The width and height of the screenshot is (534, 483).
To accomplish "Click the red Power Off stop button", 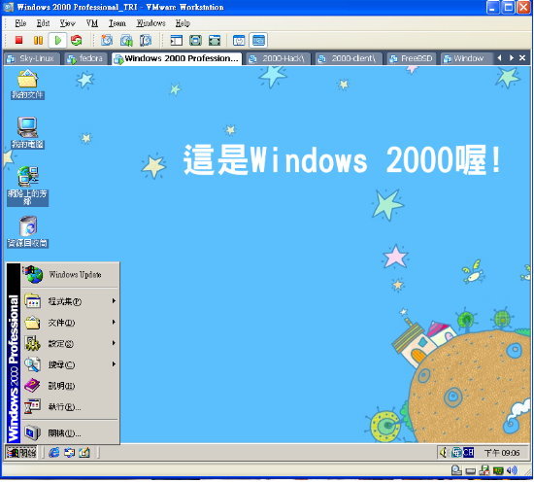I will tap(18, 40).
